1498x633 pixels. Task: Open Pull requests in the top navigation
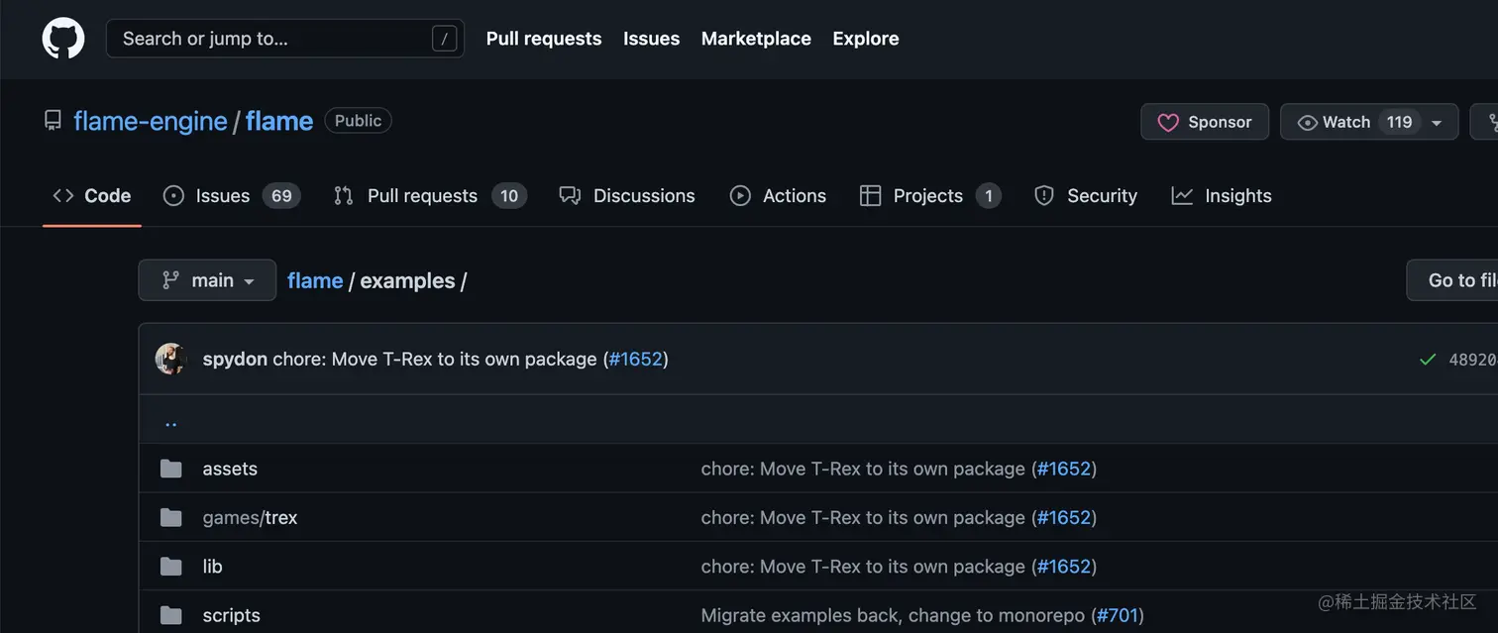[544, 39]
